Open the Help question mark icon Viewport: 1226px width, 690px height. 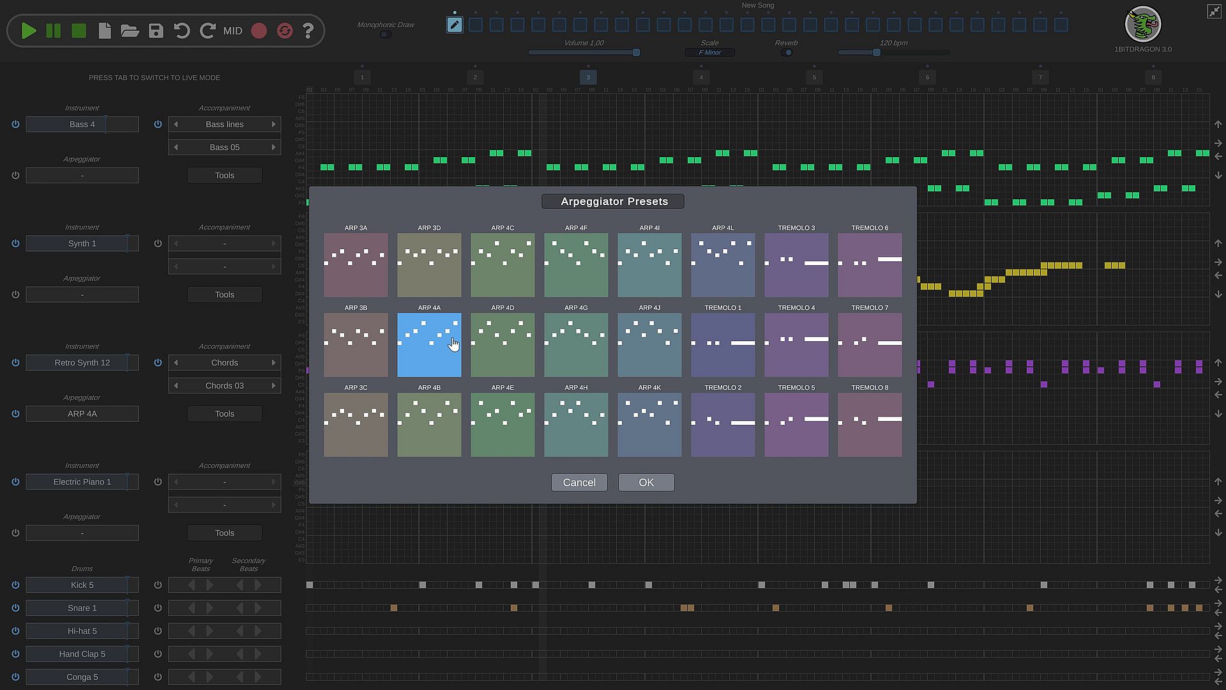pos(308,31)
